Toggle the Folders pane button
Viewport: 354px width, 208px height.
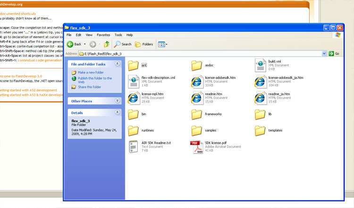click(144, 44)
